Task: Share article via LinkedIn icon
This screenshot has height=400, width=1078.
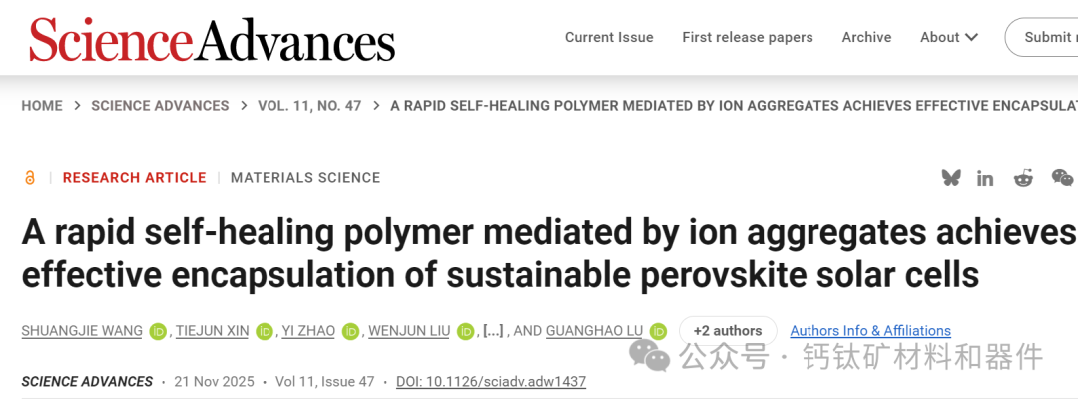Action: 985,178
